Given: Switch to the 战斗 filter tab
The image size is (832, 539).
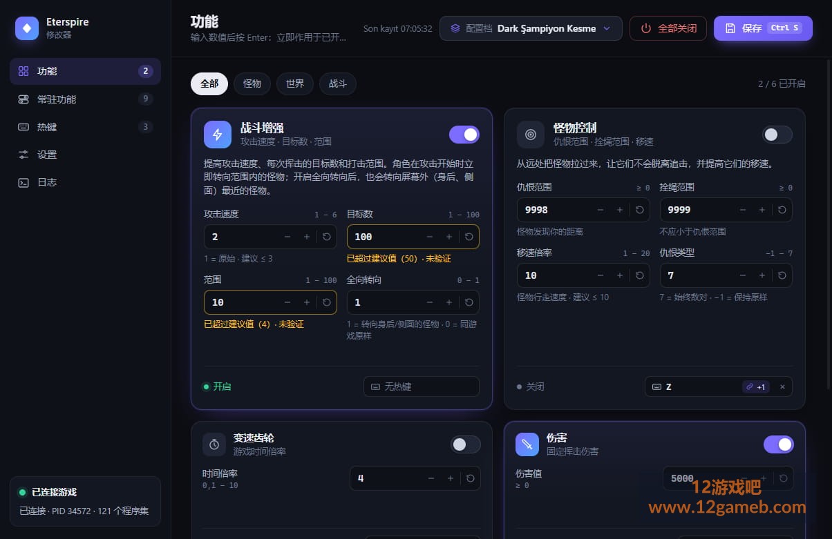Looking at the screenshot, I should point(338,84).
